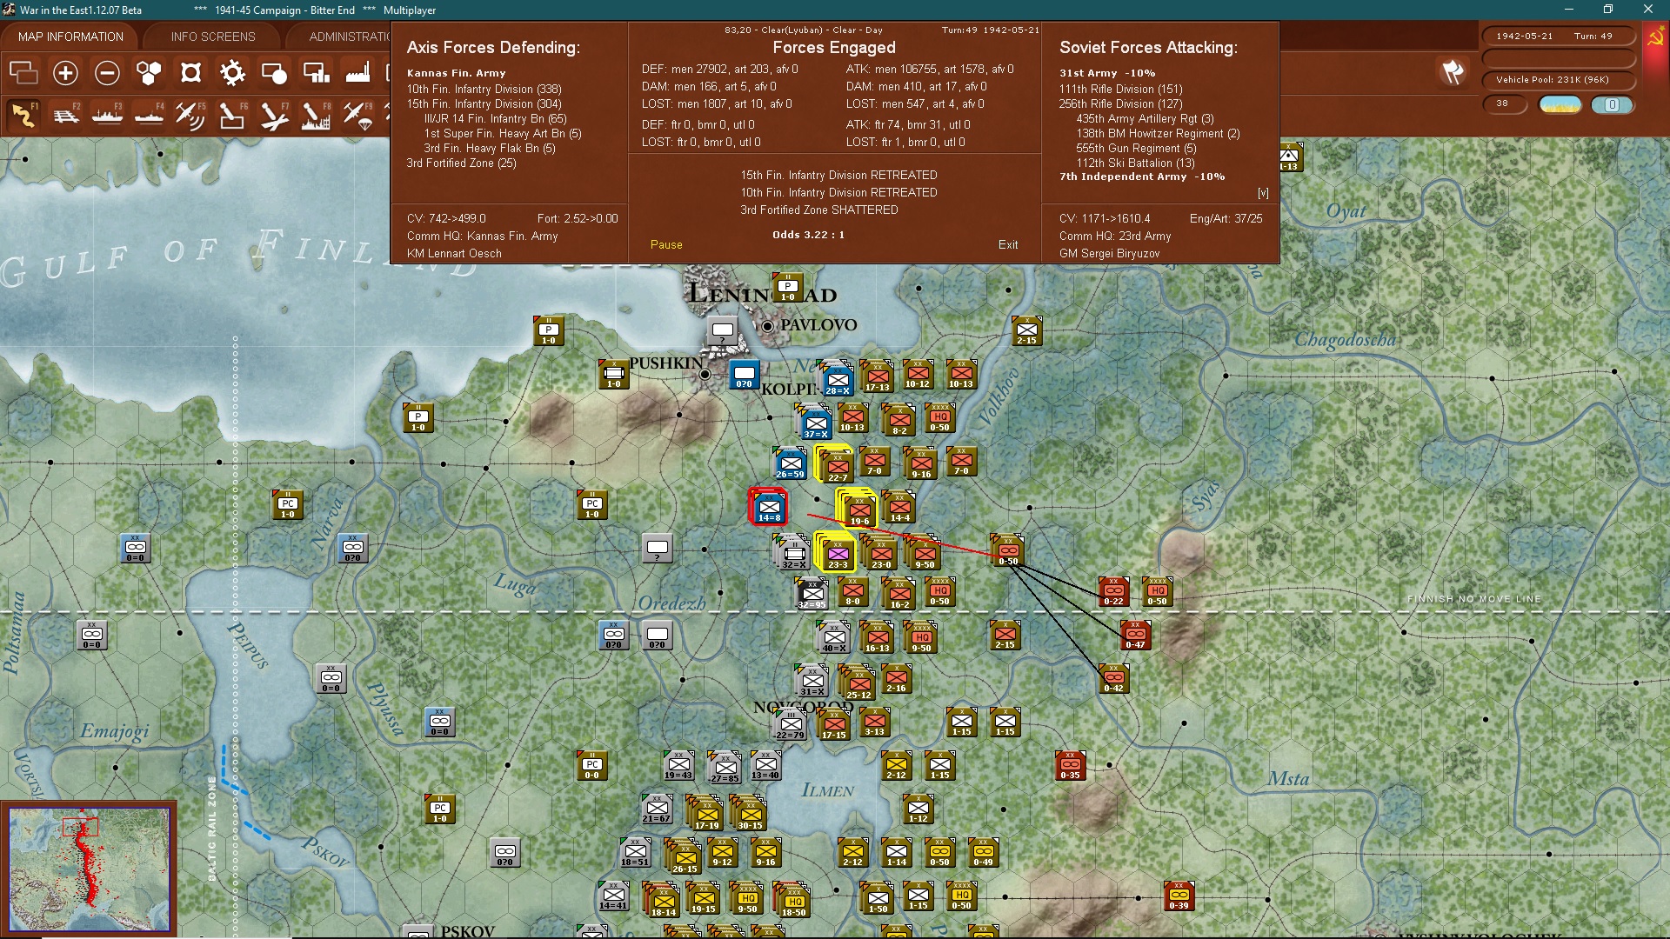Select the F8 bomb city mode
The width and height of the screenshot is (1670, 939).
pyautogui.click(x=316, y=115)
